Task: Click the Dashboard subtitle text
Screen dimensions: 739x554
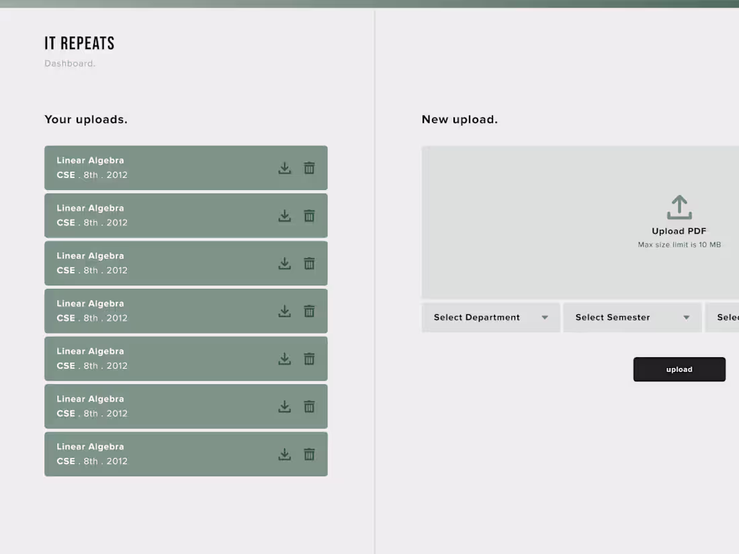Action: click(x=70, y=64)
